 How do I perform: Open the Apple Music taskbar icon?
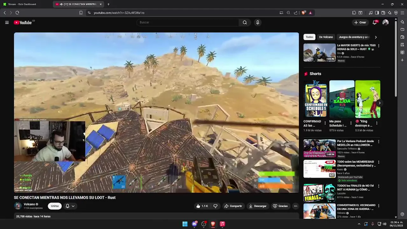pos(222,224)
